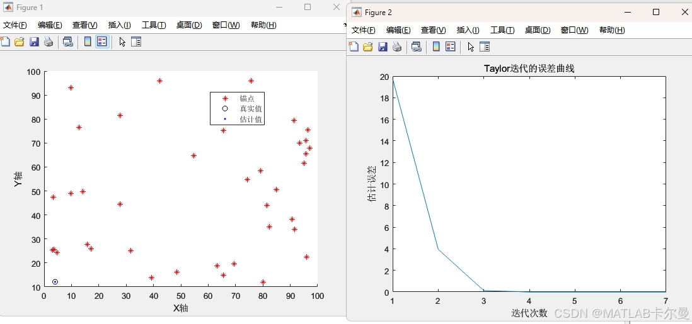Click New Figure icon in Figure 2
The image size is (692, 324).
[354, 47]
